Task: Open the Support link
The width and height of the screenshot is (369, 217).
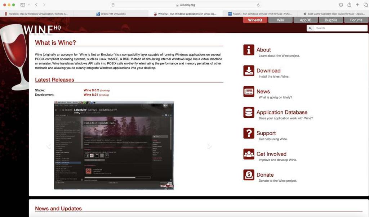Action: (266, 133)
